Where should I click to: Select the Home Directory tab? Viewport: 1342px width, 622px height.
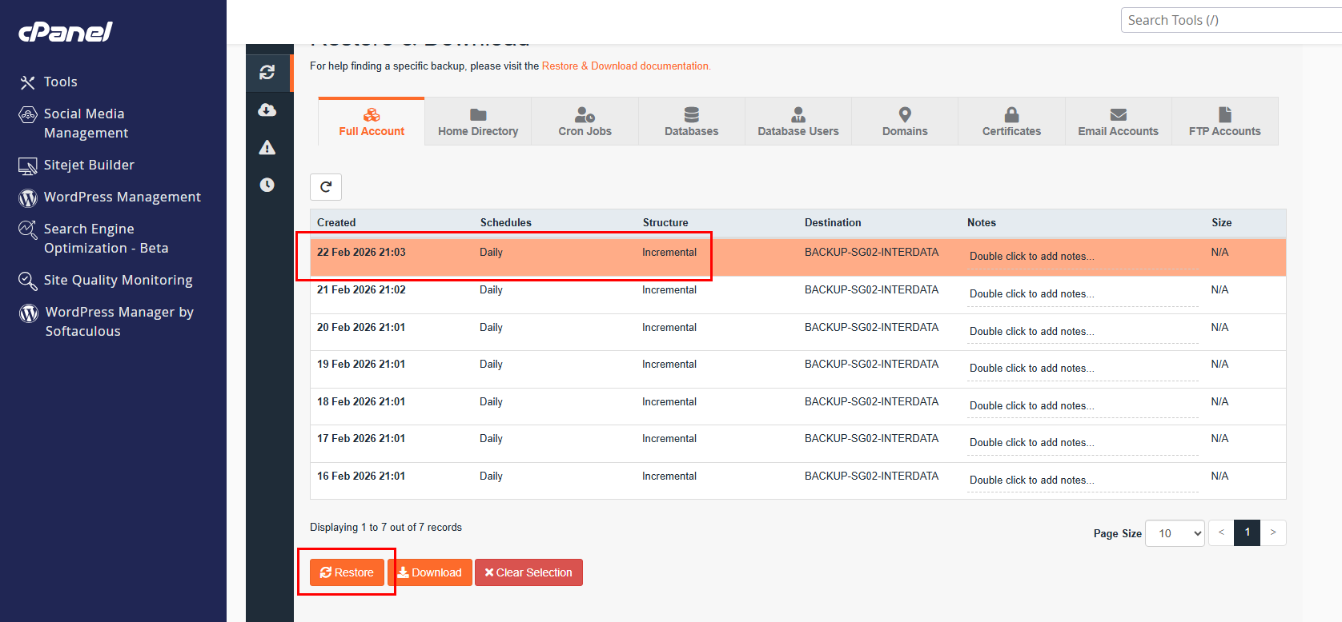click(478, 122)
